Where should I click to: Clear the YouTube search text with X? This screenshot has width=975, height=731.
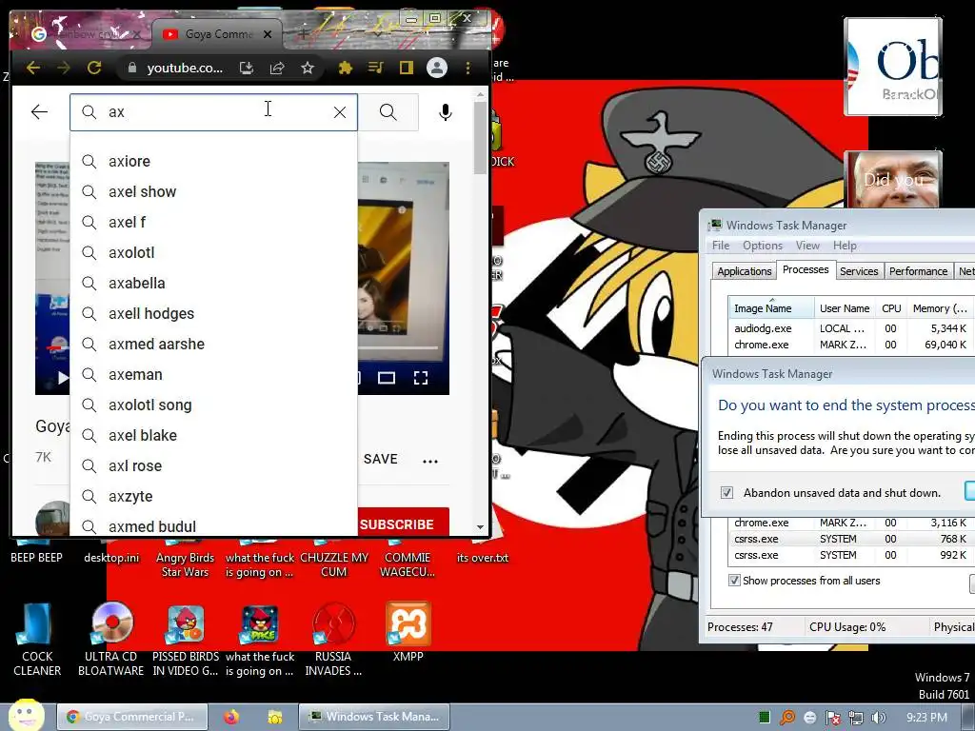[x=340, y=112]
